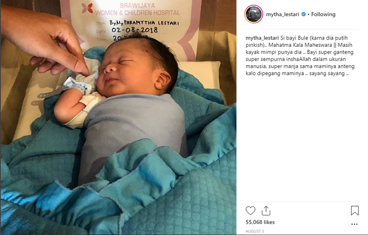This screenshot has width=368, height=235.
Task: Click the caption text about Mahatma Kala Maheswara
Action: [x=300, y=56]
